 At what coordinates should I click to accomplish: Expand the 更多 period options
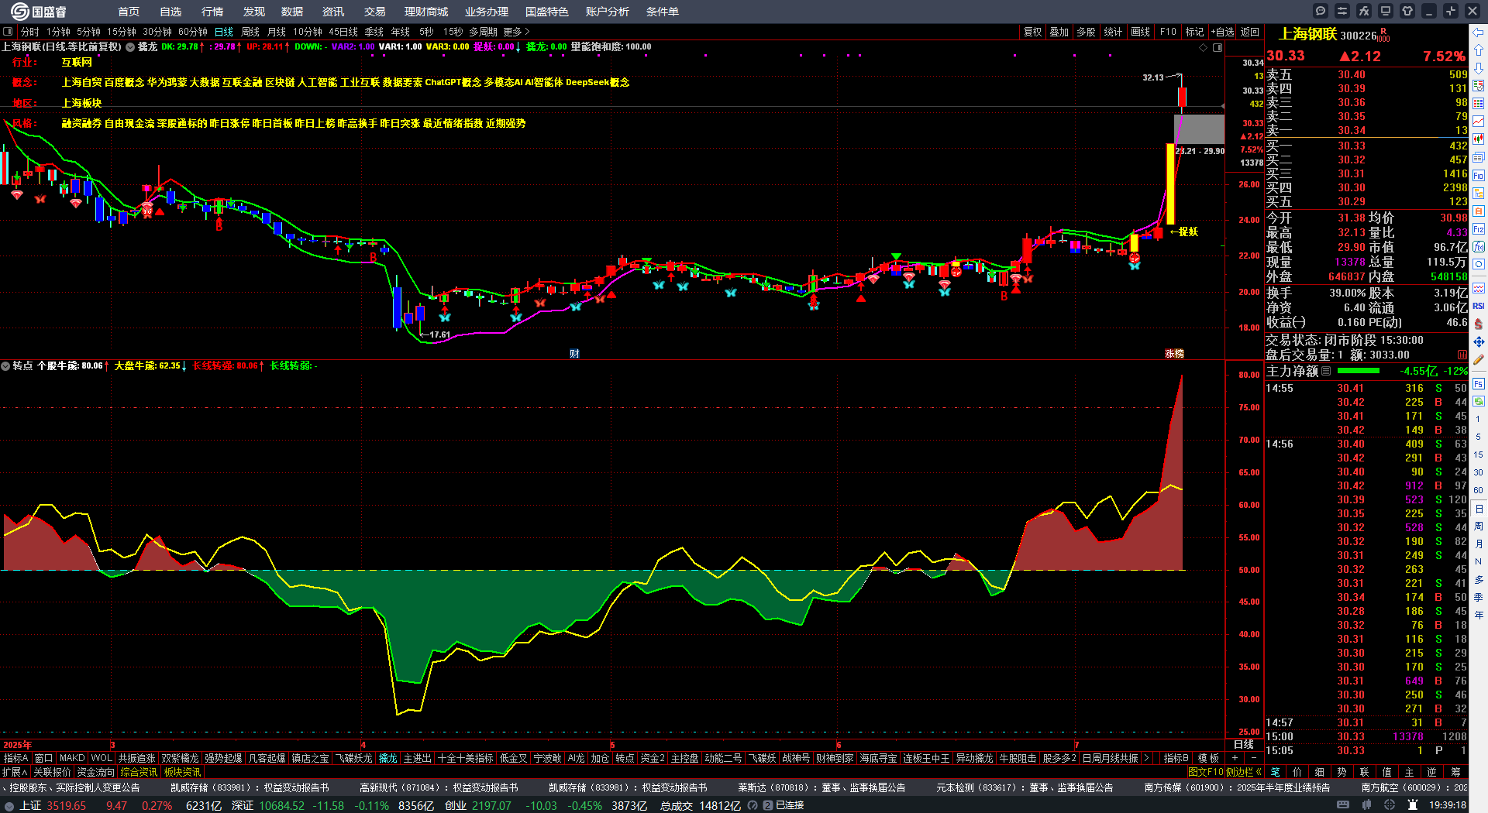tap(516, 32)
